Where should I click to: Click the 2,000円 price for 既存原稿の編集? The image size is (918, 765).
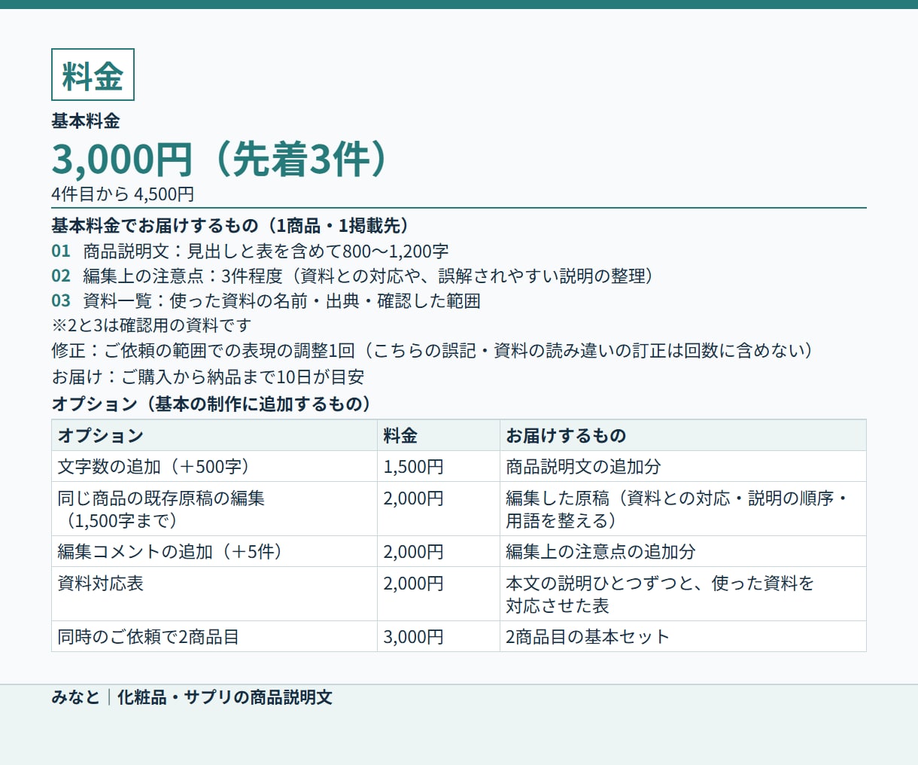tap(439, 509)
